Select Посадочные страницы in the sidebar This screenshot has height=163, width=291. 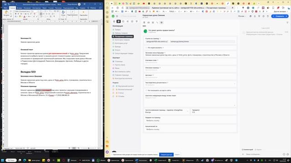point(123,36)
